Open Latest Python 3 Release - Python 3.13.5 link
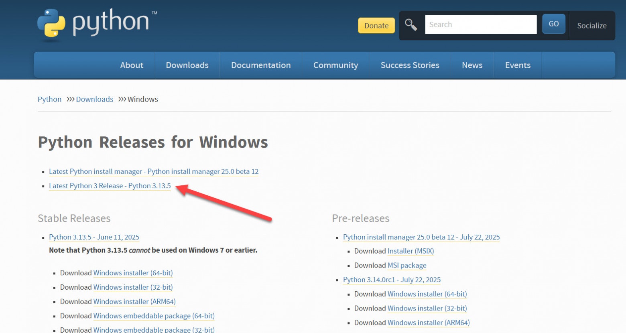 coord(110,186)
